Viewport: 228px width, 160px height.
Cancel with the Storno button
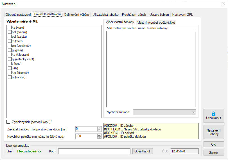point(214,153)
